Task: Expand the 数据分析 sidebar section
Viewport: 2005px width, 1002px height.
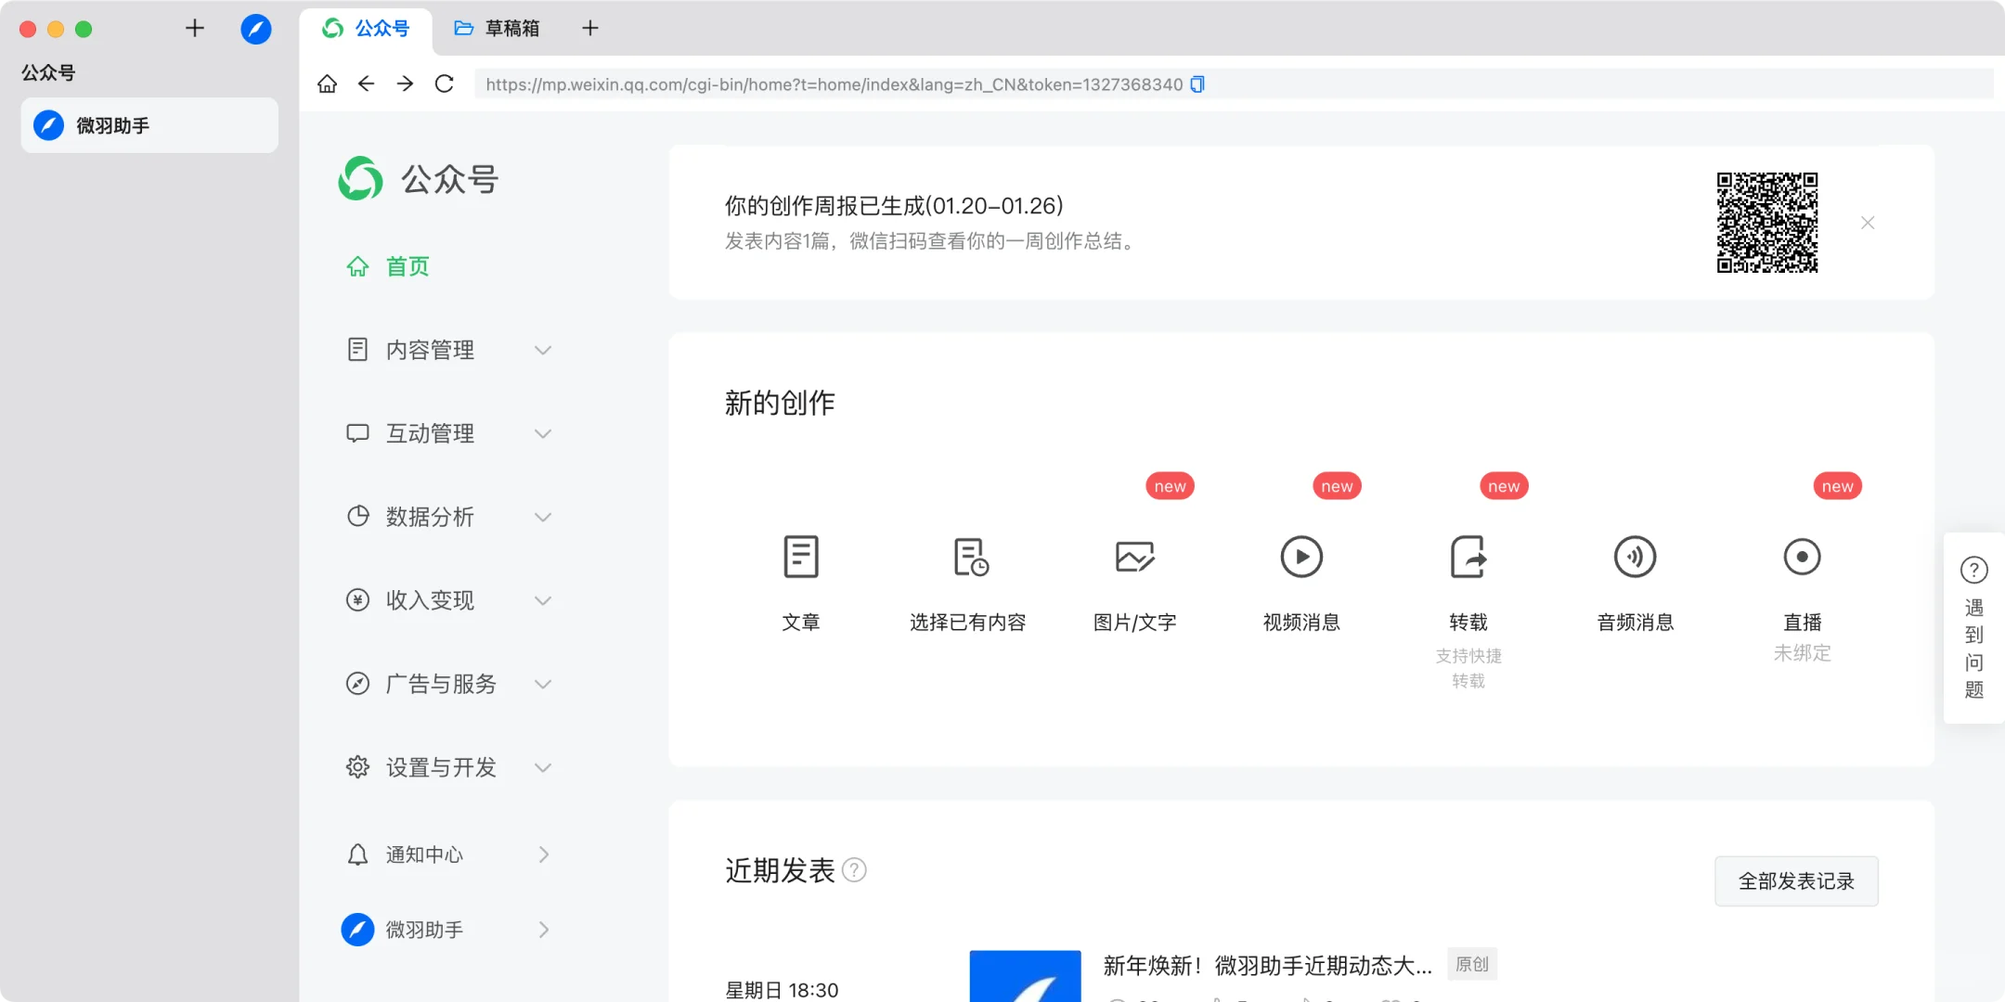Action: (x=430, y=516)
